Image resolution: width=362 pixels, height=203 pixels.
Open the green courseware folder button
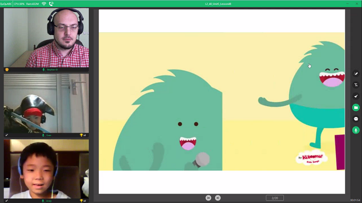pos(356,108)
